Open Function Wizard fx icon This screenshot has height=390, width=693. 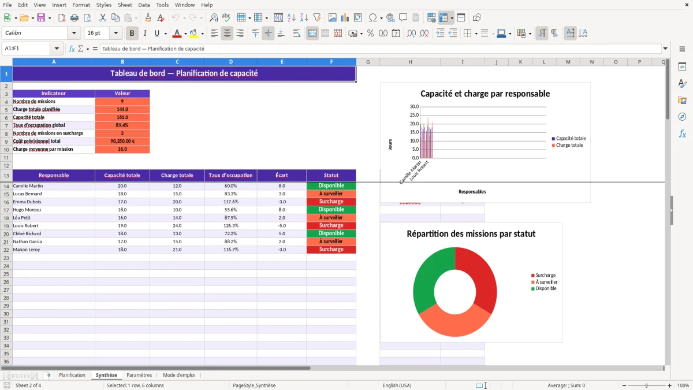72,49
